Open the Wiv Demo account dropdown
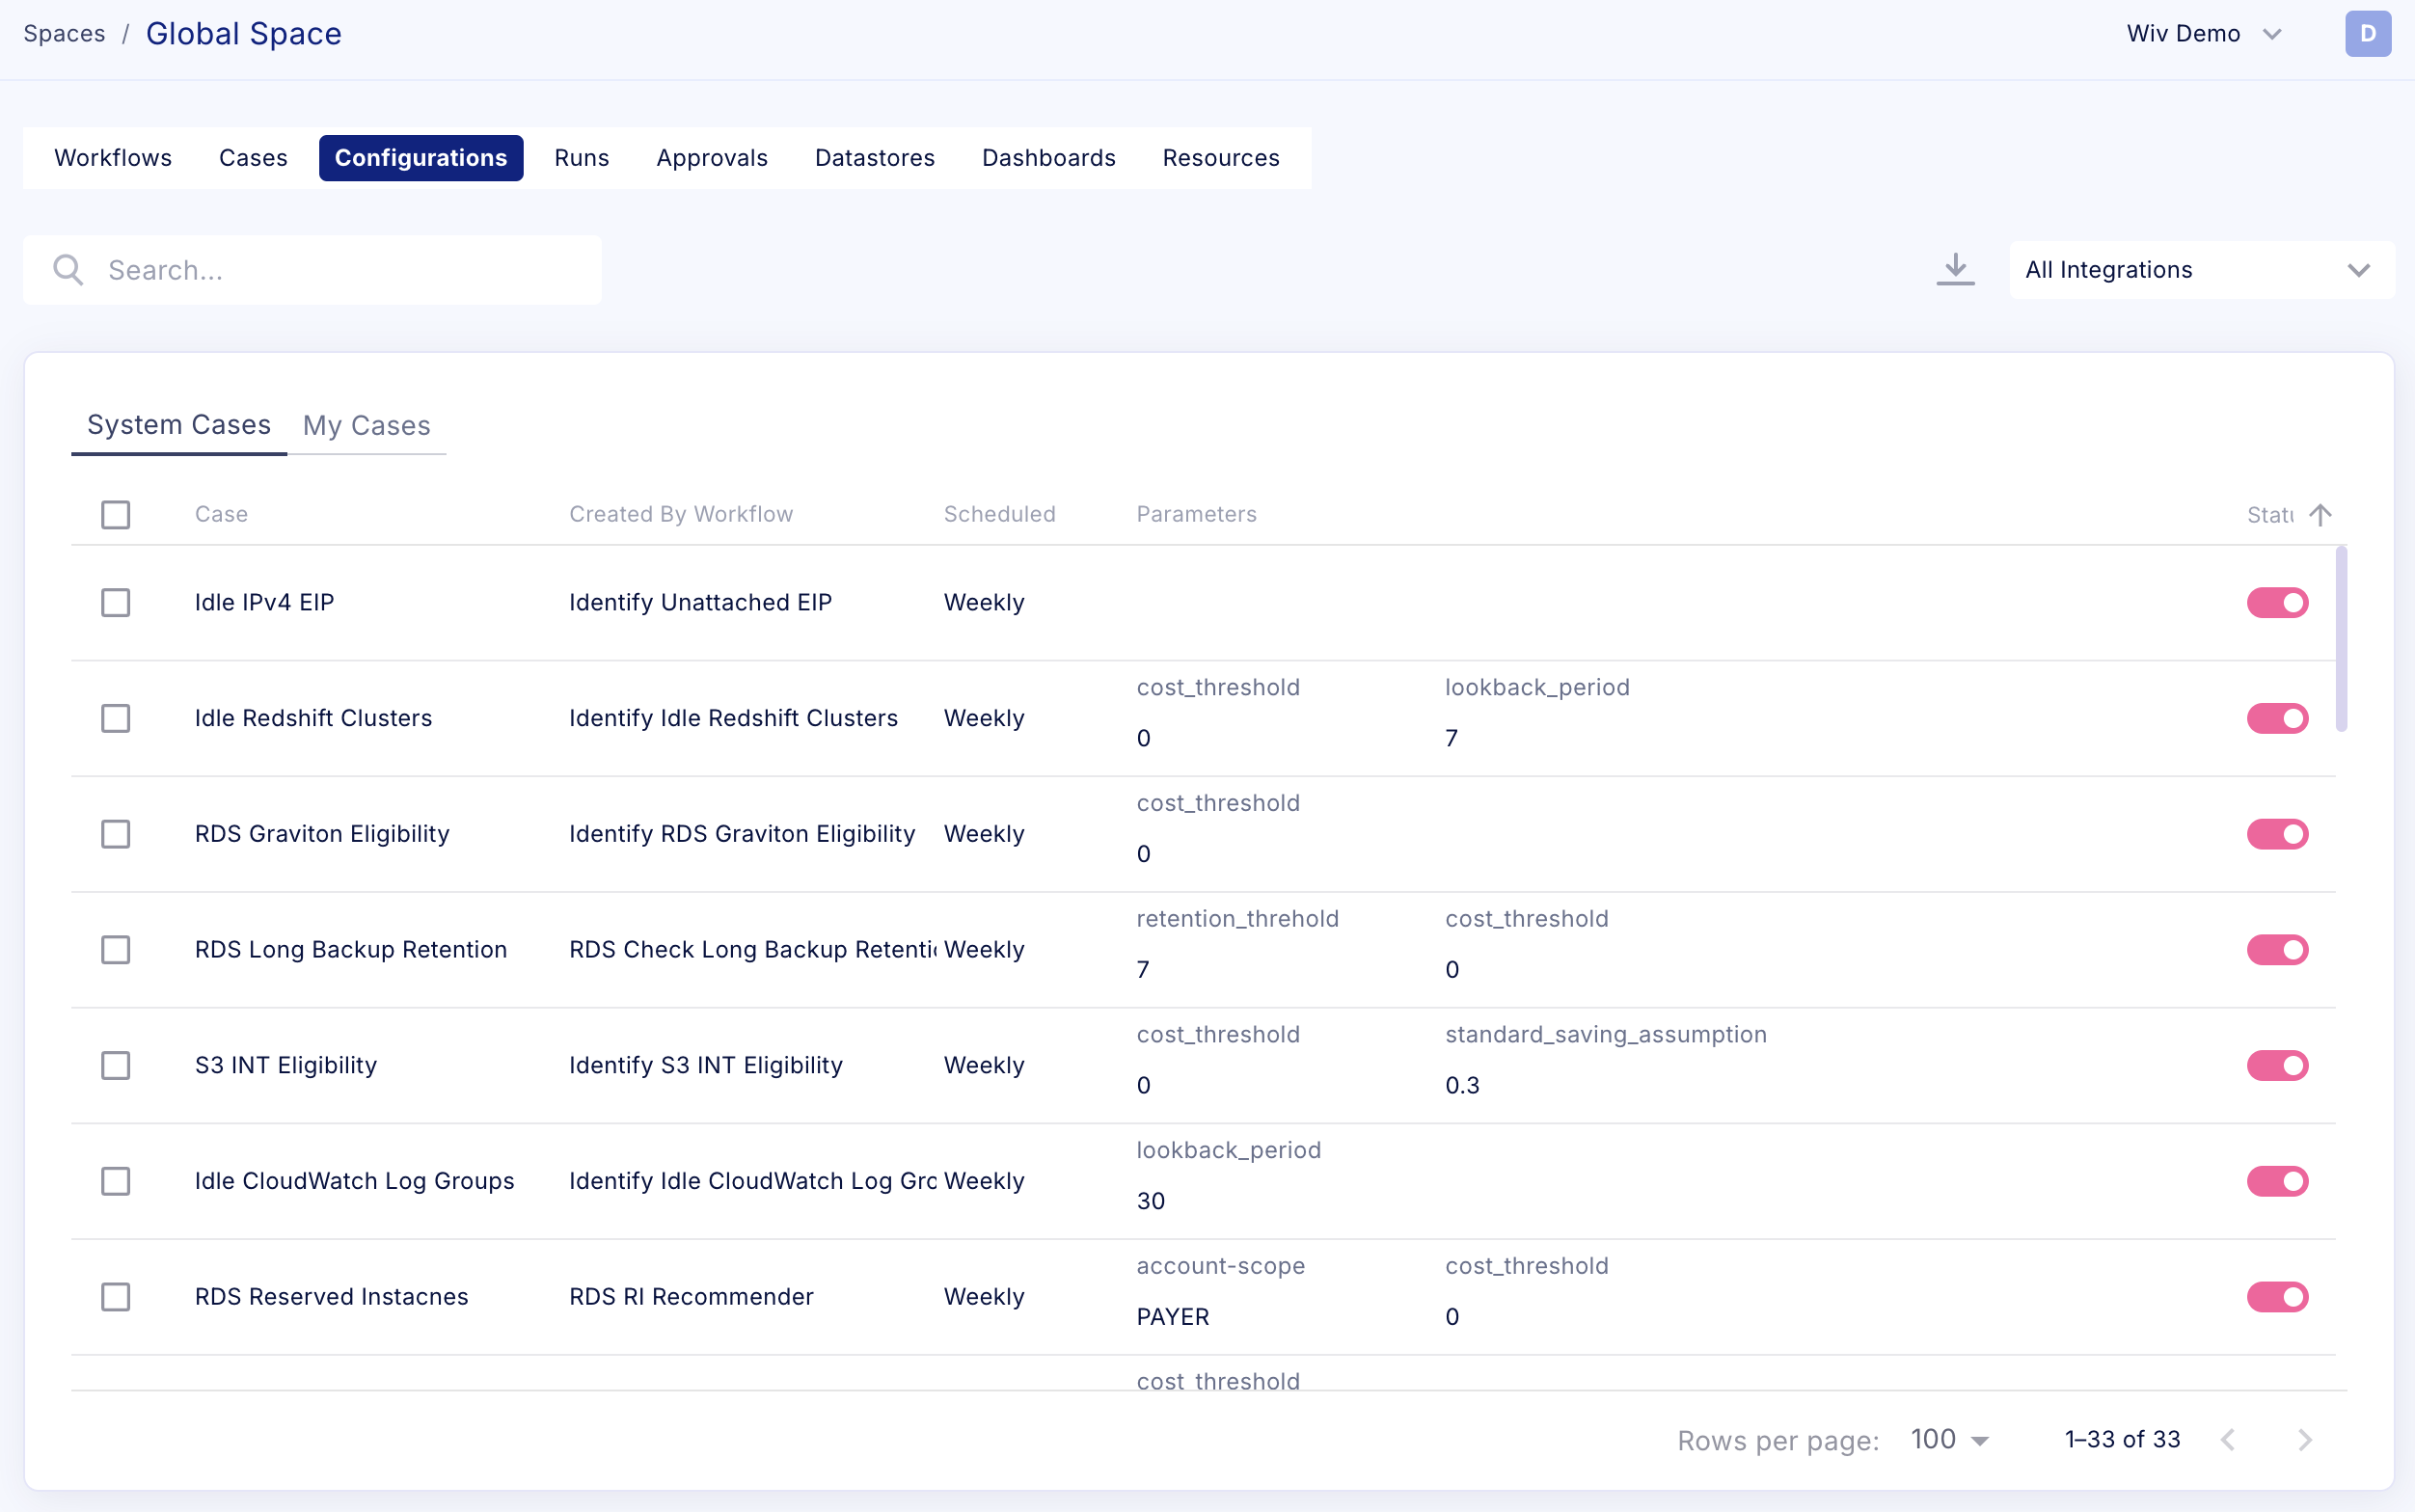The height and width of the screenshot is (1512, 2415). tap(2204, 34)
